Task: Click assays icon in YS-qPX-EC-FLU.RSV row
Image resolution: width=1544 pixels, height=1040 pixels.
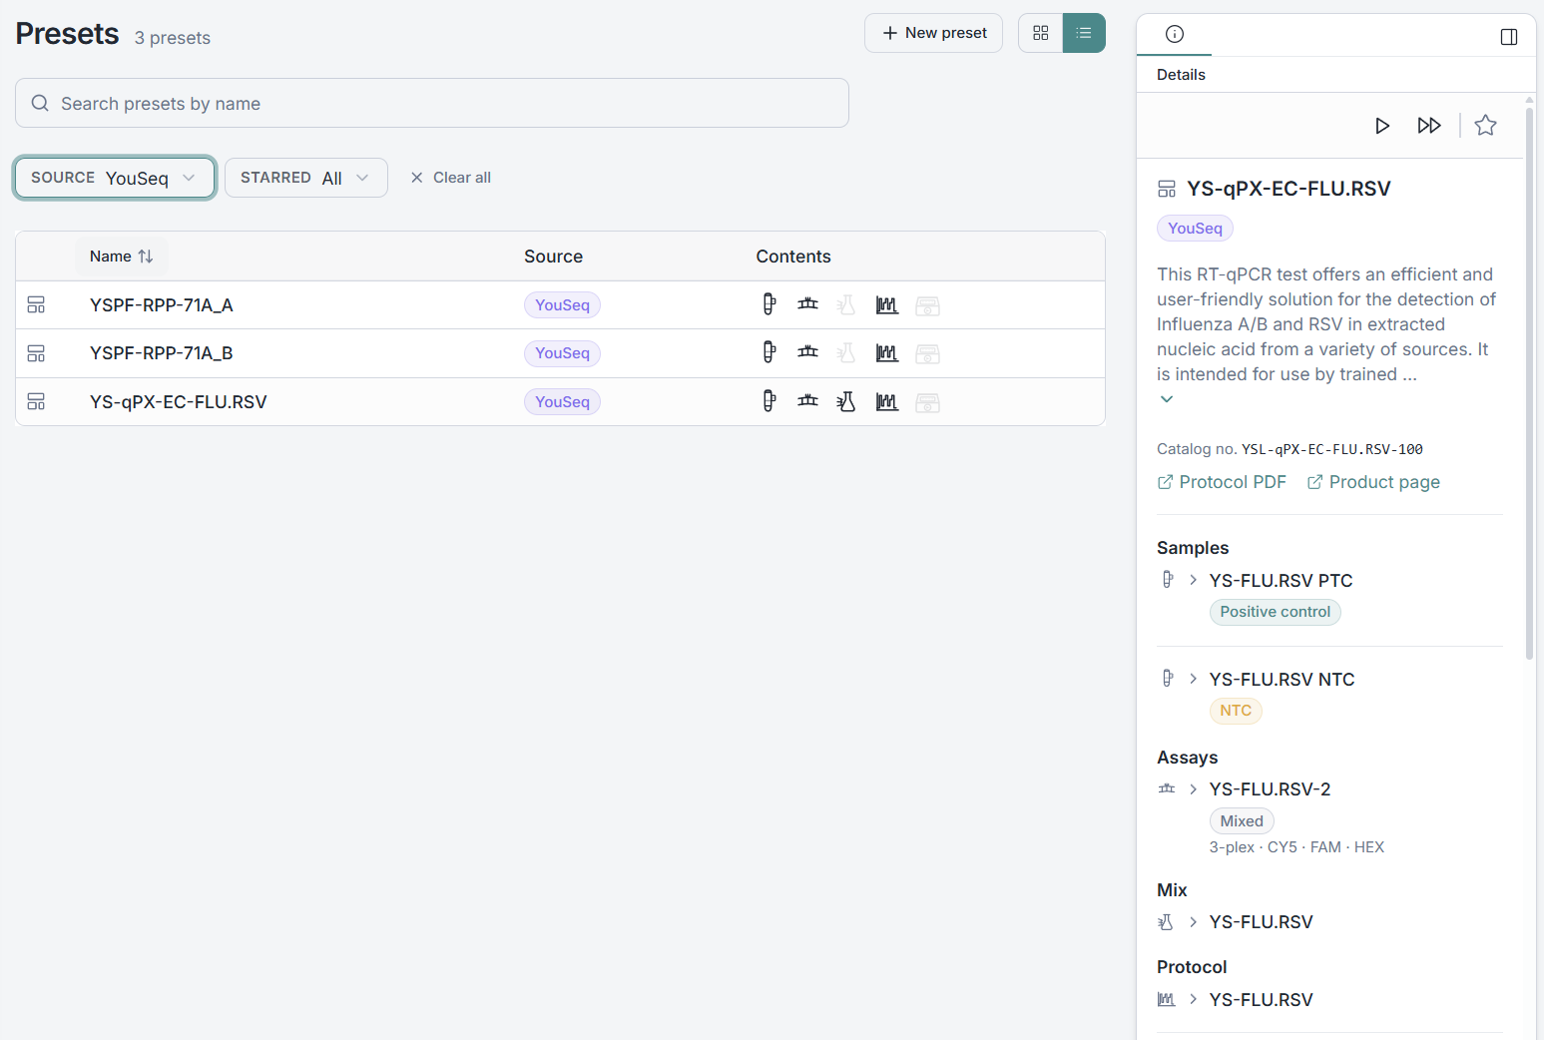Action: point(808,401)
